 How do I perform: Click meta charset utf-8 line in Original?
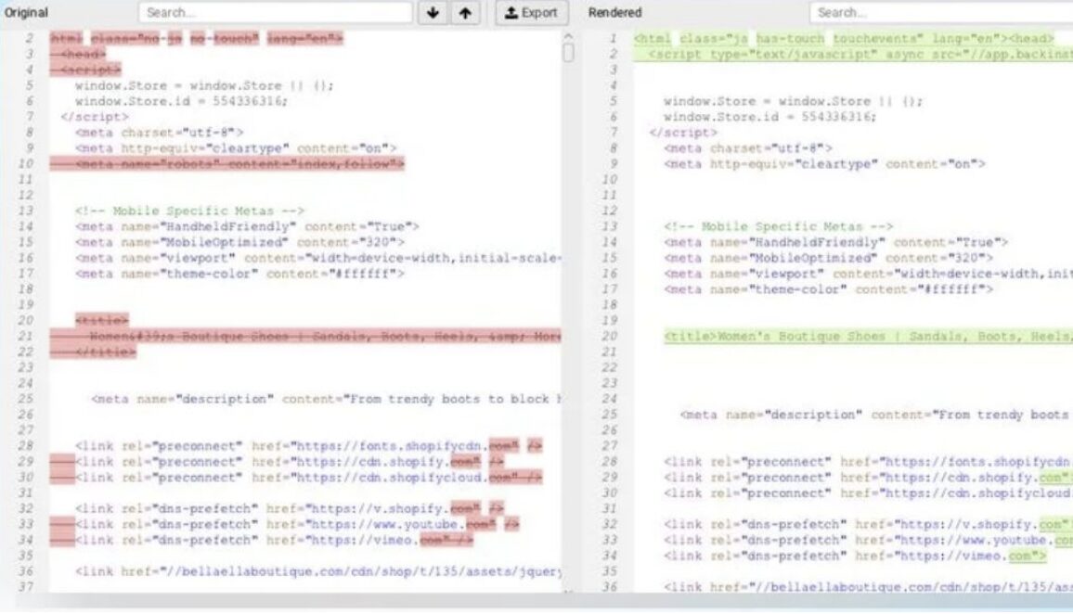[159, 133]
